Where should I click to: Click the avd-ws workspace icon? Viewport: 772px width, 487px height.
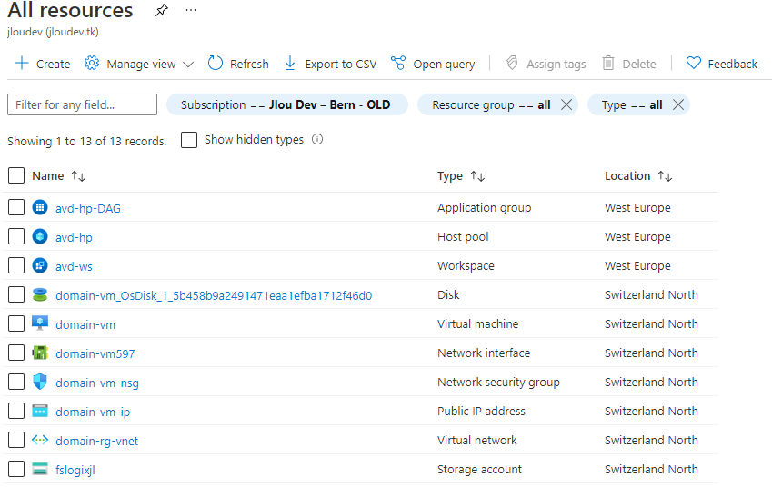tap(40, 265)
